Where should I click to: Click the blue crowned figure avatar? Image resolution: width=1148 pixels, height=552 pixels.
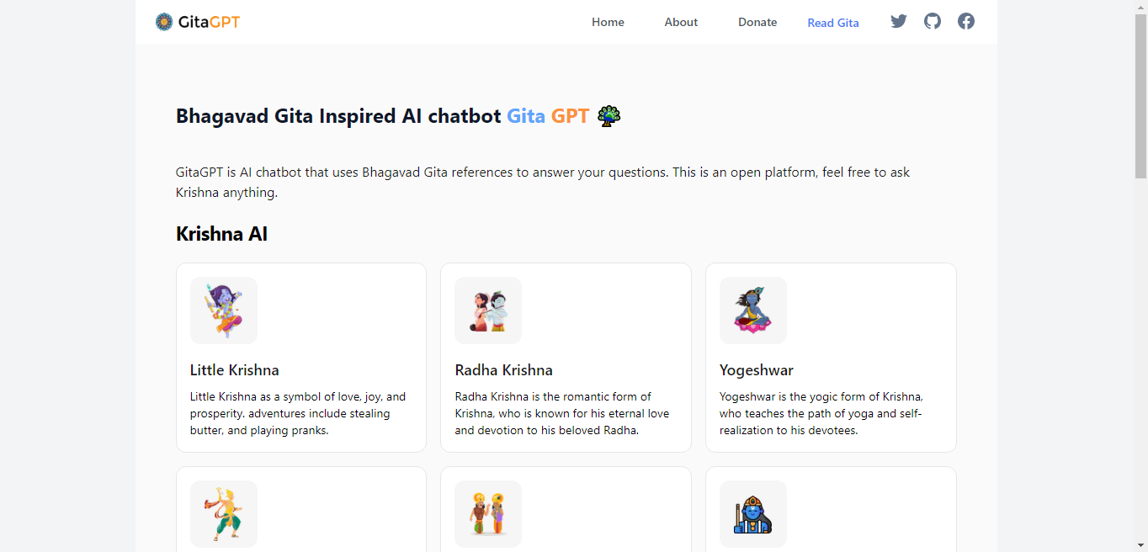[x=753, y=514]
